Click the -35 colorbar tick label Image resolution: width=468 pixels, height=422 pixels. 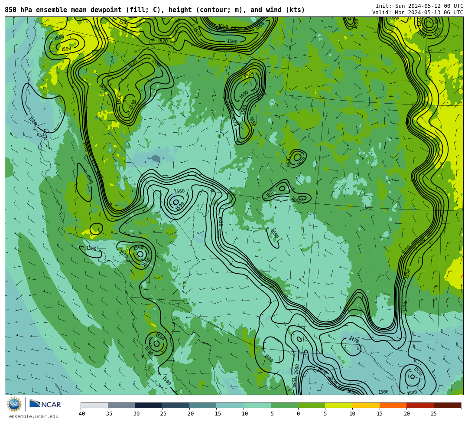(x=107, y=414)
